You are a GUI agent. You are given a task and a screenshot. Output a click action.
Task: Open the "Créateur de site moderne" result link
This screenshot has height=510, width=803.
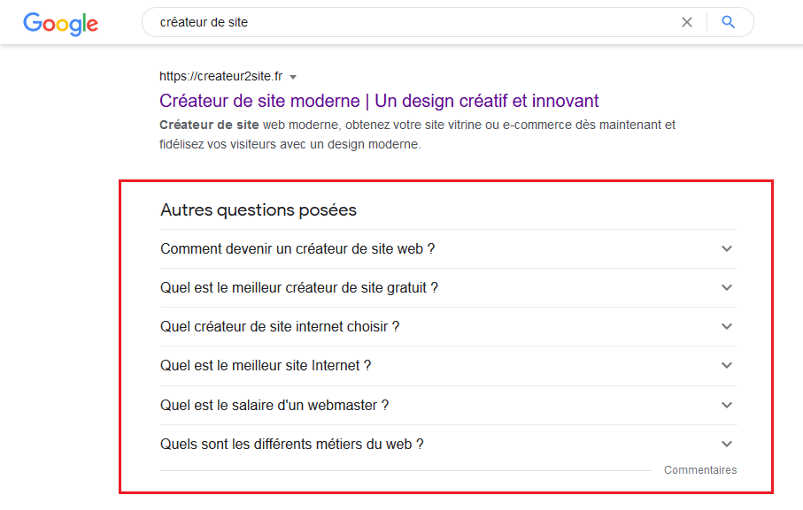[378, 101]
